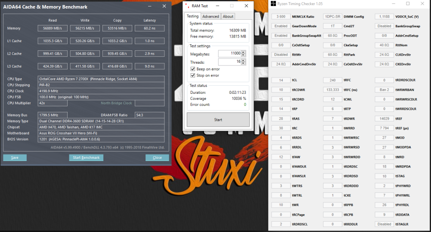Click the Start button in RAM Test
Image resolution: width=431 pixels, height=232 pixels.
click(218, 120)
